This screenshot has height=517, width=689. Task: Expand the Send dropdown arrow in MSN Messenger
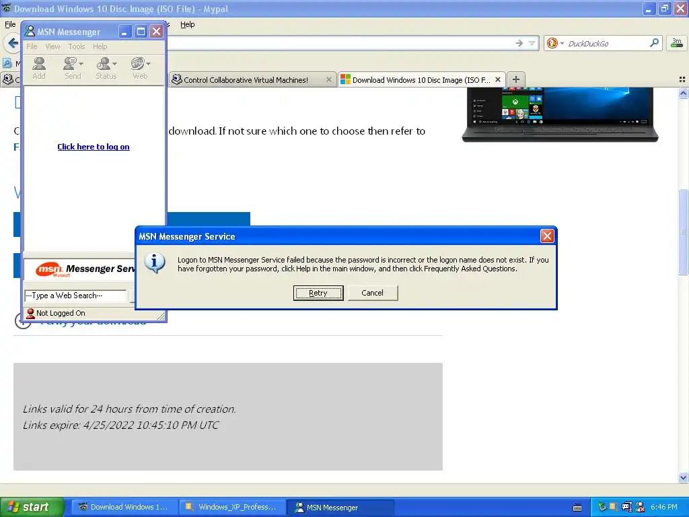(81, 64)
